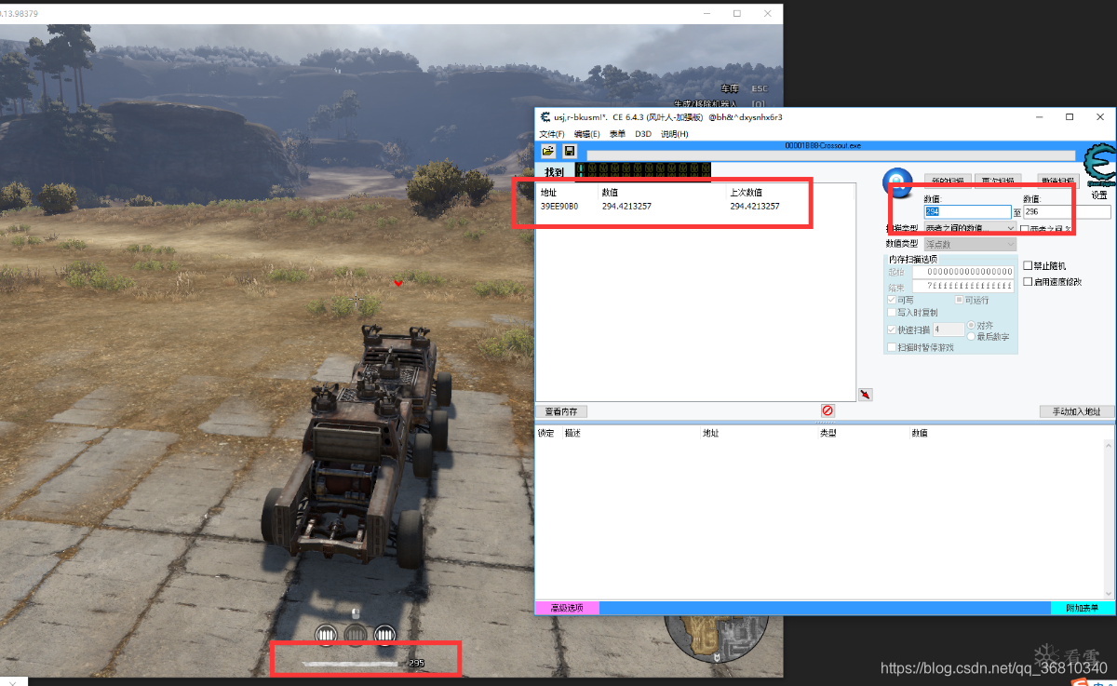Click the blue magnifier scan orb icon
1117x686 pixels.
coord(897,181)
